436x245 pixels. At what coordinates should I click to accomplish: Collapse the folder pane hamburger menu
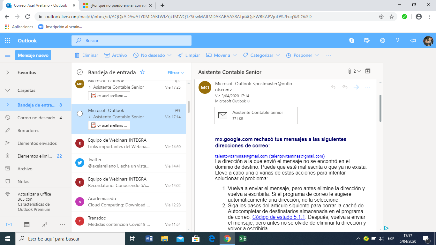[x=8, y=55]
